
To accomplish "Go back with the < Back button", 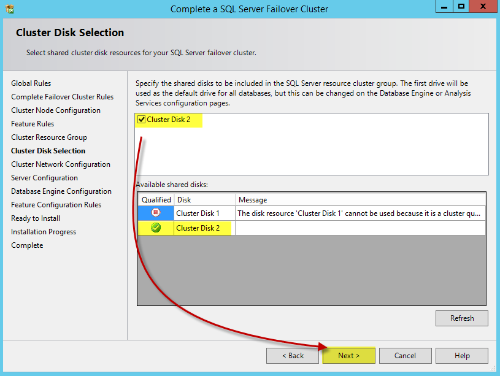I will pyautogui.click(x=293, y=356).
